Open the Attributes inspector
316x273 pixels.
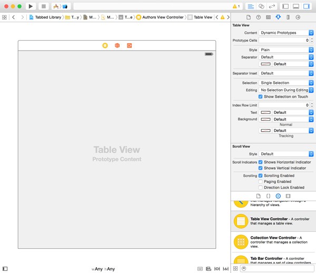coord(278,17)
